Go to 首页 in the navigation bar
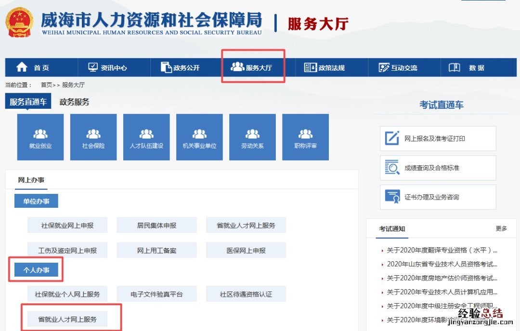Image resolution: width=520 pixels, height=331 pixels. pos(33,68)
